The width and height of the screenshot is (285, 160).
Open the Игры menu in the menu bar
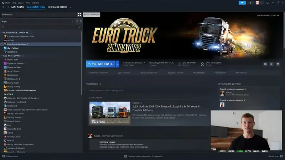click(x=28, y=3)
